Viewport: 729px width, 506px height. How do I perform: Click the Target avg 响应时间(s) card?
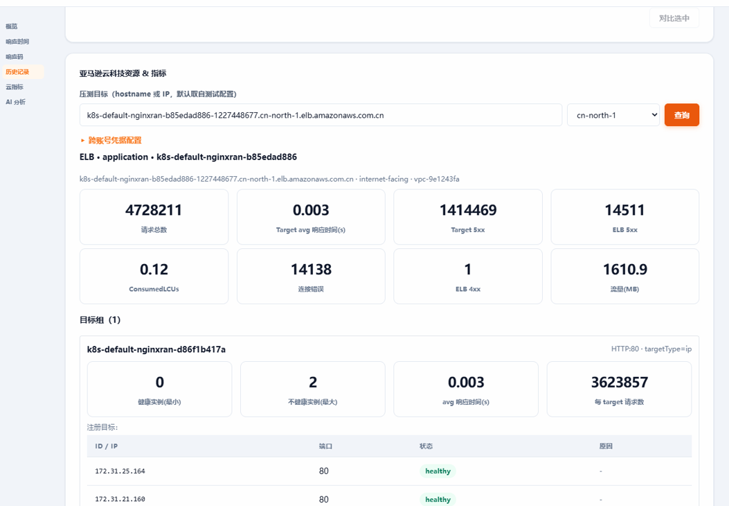pos(311,217)
